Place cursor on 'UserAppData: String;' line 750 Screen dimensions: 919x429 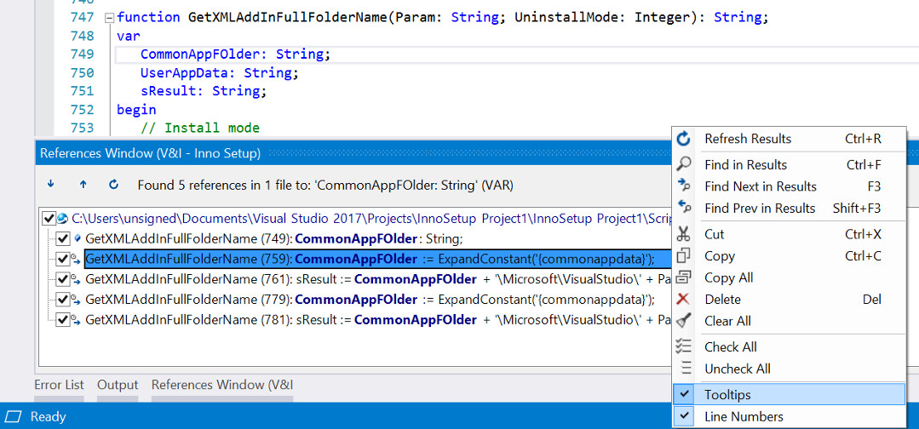(220, 73)
